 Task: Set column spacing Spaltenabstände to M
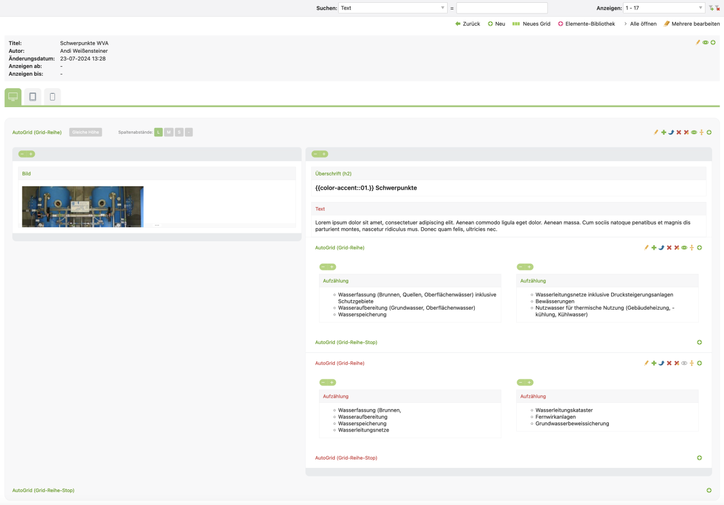[169, 132]
